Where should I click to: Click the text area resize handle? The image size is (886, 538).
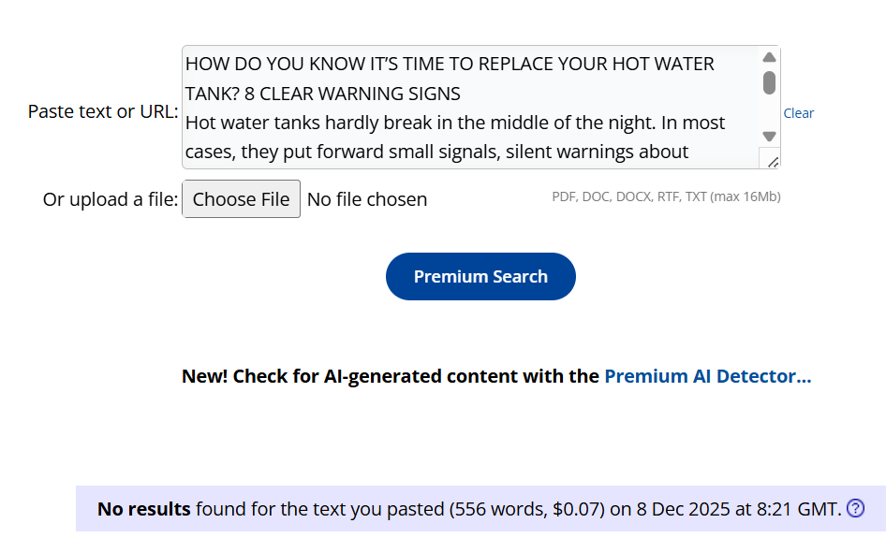(x=771, y=161)
